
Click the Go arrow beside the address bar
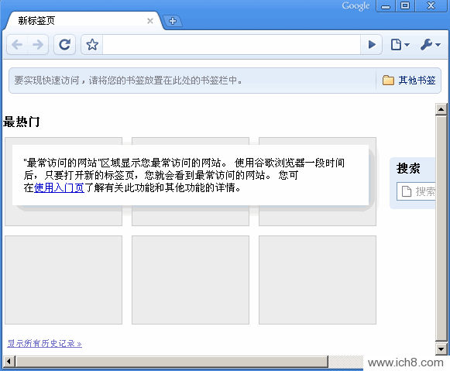coord(372,44)
